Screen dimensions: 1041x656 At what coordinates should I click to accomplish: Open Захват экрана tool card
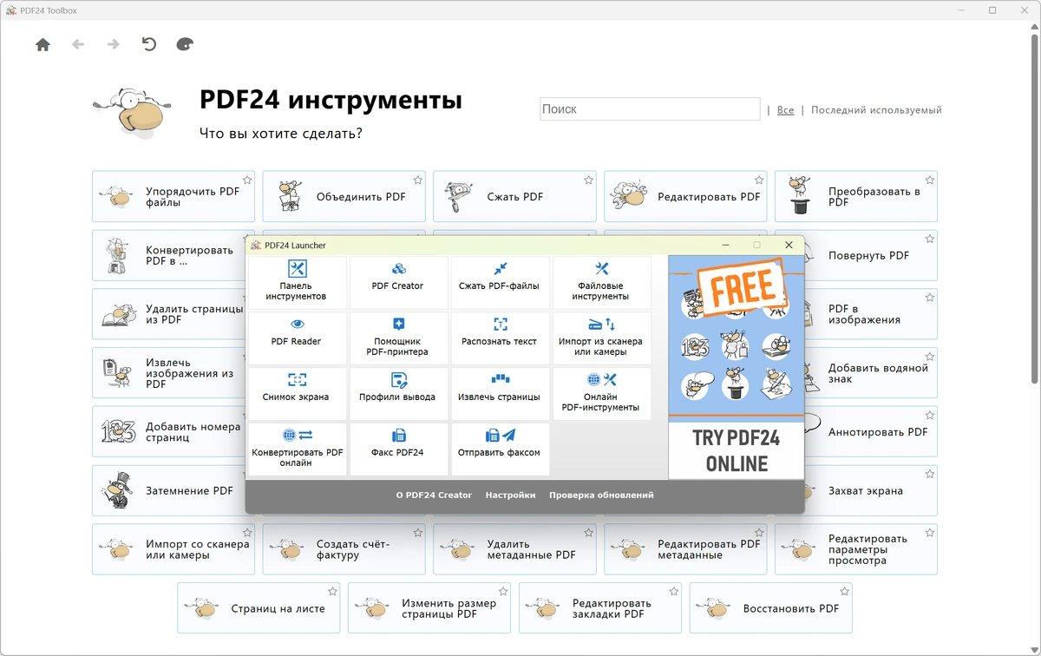coord(871,491)
